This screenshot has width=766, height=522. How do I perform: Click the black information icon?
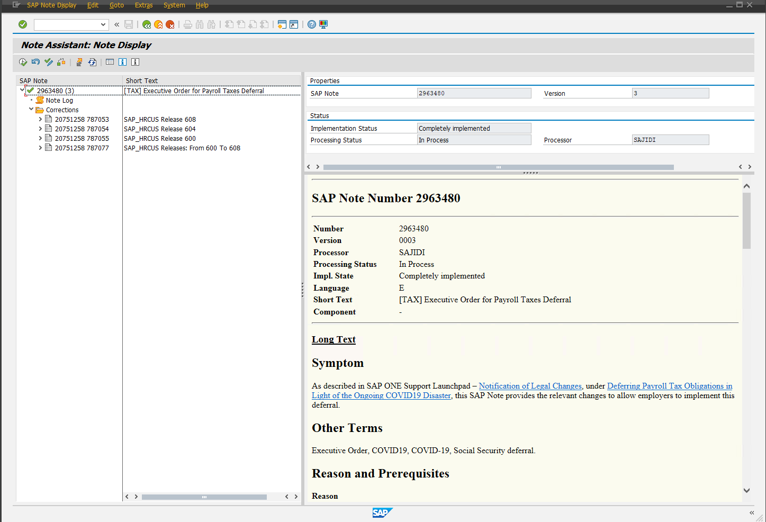135,62
